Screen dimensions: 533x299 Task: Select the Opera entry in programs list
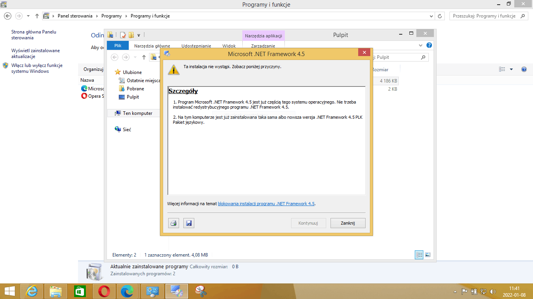pos(92,96)
